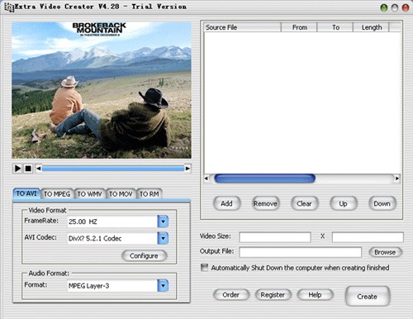The height and width of the screenshot is (319, 413).
Task: Open Help
Action: point(315,295)
